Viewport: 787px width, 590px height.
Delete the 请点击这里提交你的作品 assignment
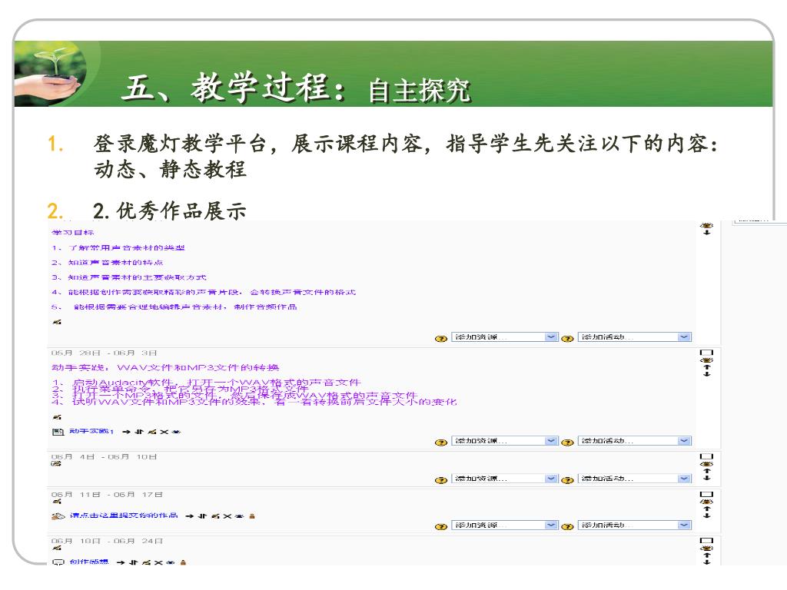pyautogui.click(x=227, y=515)
